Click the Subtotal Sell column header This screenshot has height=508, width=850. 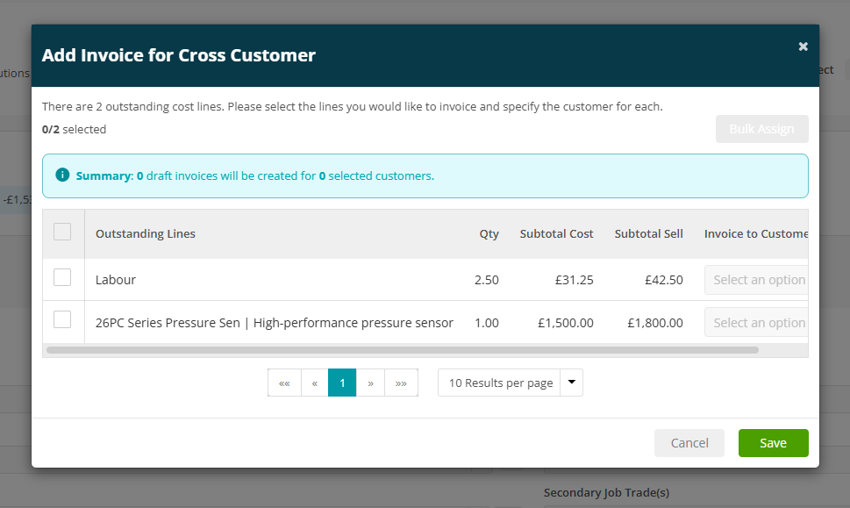click(649, 233)
